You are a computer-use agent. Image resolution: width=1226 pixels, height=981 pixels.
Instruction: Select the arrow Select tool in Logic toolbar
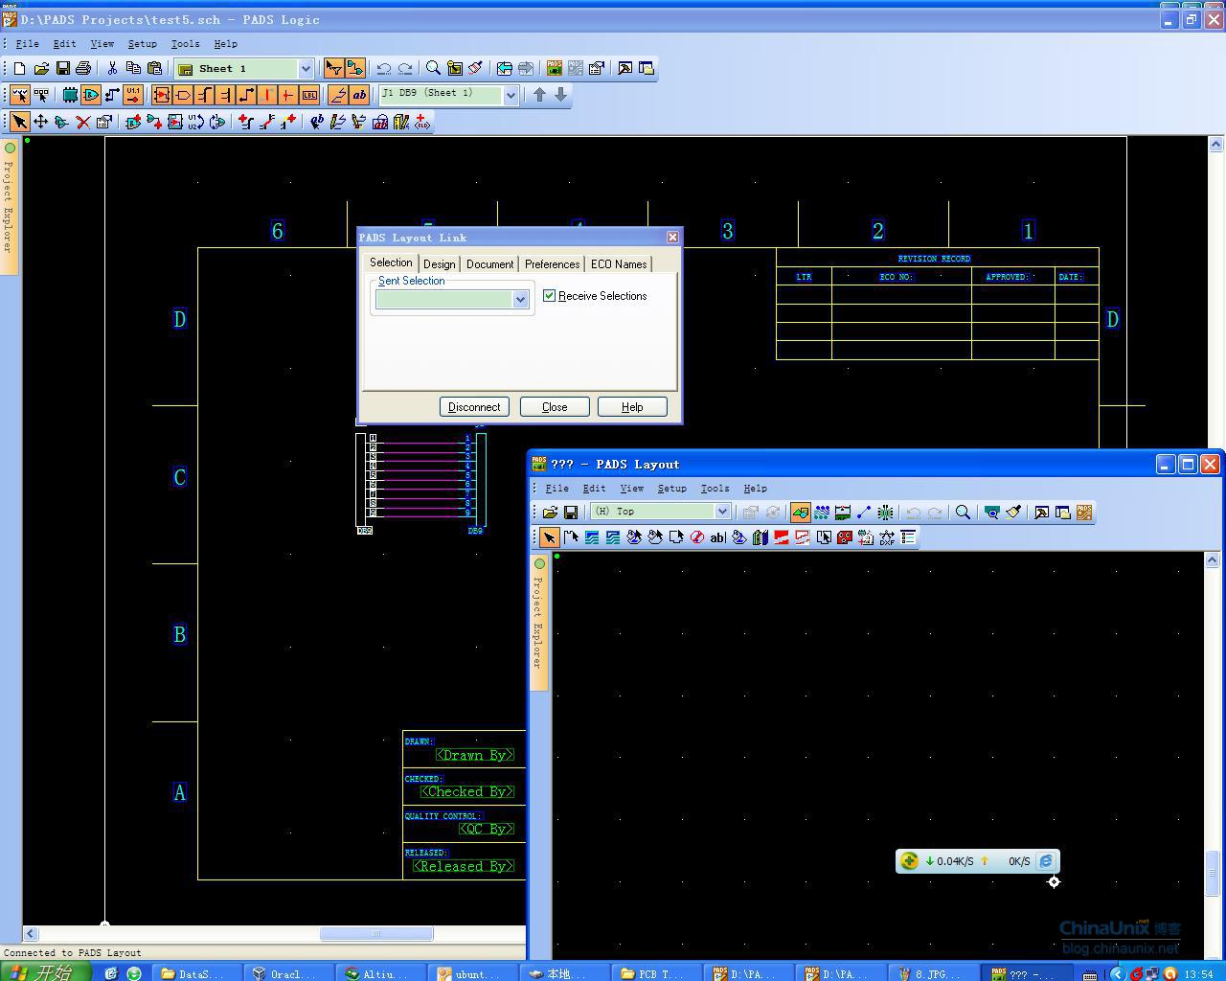(x=19, y=122)
